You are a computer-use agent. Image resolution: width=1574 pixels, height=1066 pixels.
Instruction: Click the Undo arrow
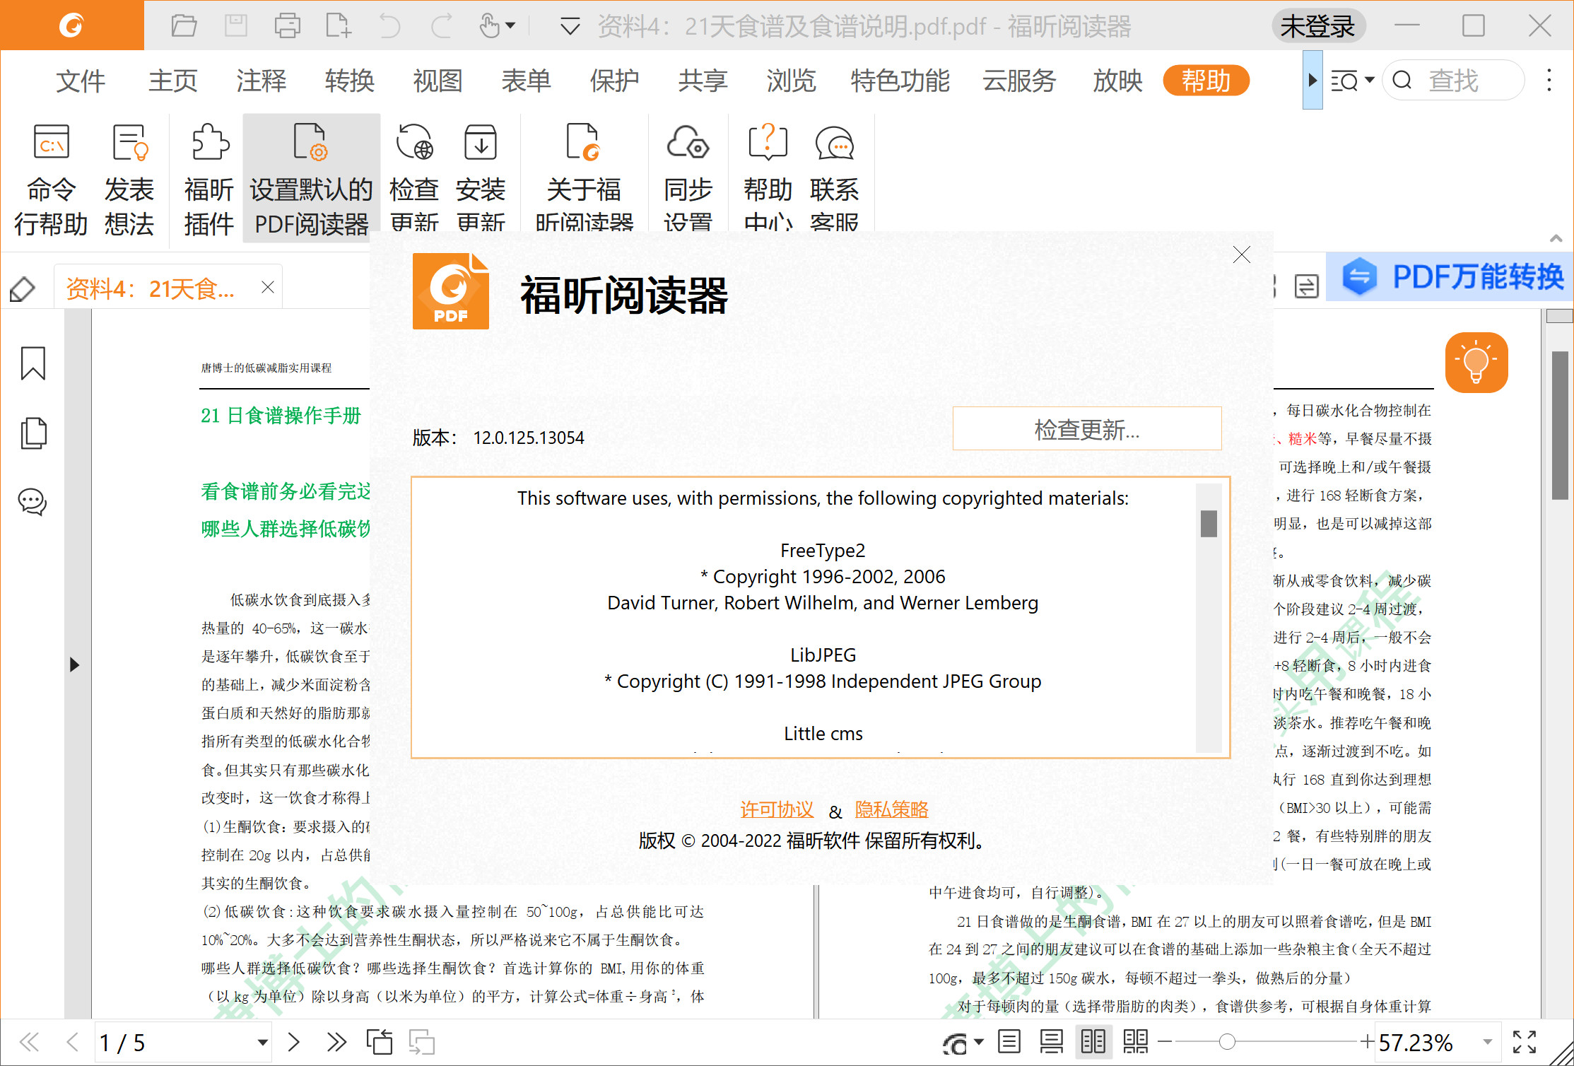[389, 26]
